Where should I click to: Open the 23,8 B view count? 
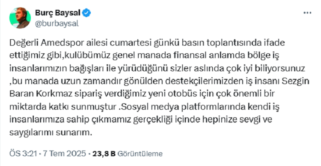coord(104,154)
